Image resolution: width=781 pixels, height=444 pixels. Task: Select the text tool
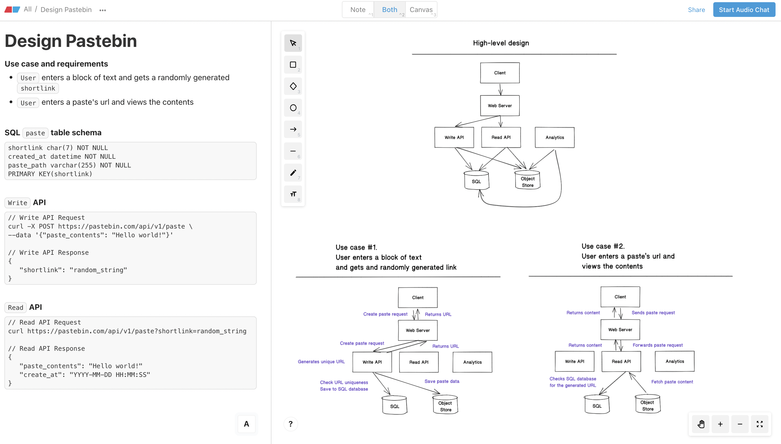pos(293,194)
